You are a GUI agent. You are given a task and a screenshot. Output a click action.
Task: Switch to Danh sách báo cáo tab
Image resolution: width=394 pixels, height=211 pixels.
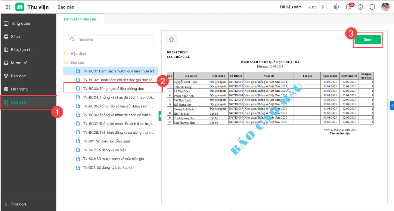point(80,19)
